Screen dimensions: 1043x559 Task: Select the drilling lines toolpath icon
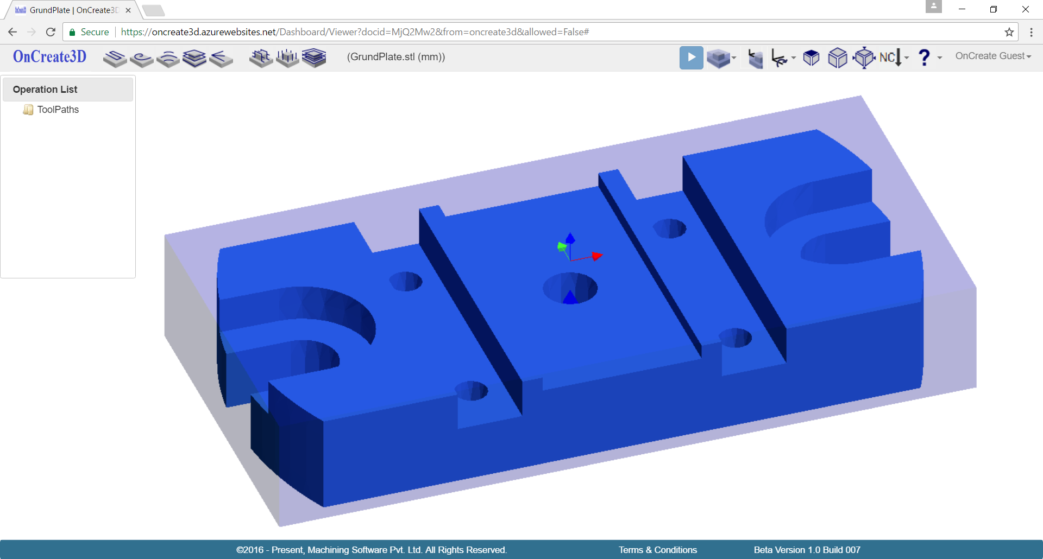(x=287, y=58)
